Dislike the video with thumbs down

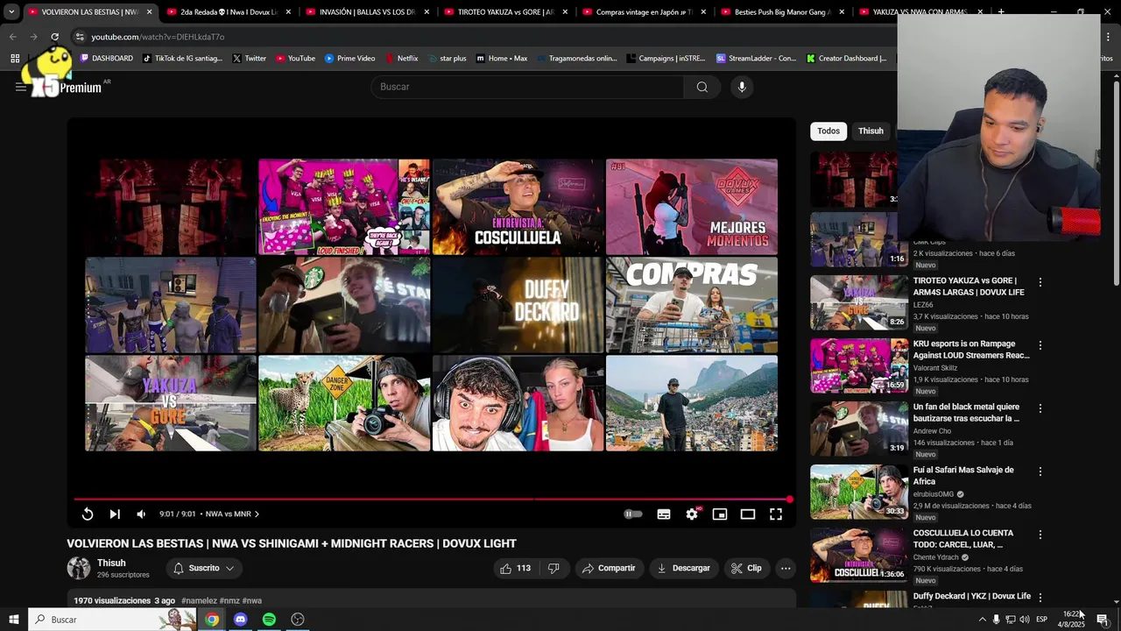[x=553, y=568]
